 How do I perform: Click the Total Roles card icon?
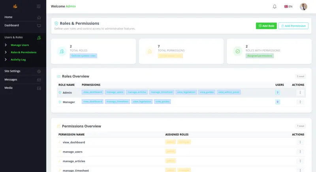point(62,52)
